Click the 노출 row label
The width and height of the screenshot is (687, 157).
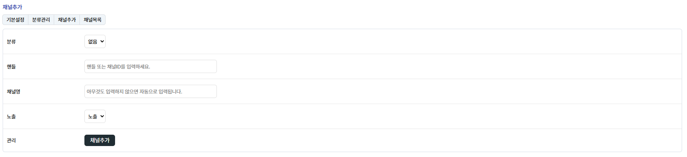(x=11, y=117)
